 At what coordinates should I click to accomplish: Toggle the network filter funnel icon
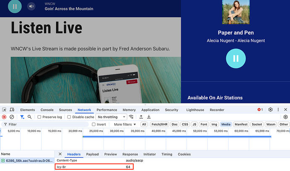22,117
